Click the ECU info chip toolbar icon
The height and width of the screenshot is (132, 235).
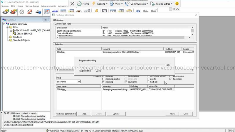click(38, 12)
